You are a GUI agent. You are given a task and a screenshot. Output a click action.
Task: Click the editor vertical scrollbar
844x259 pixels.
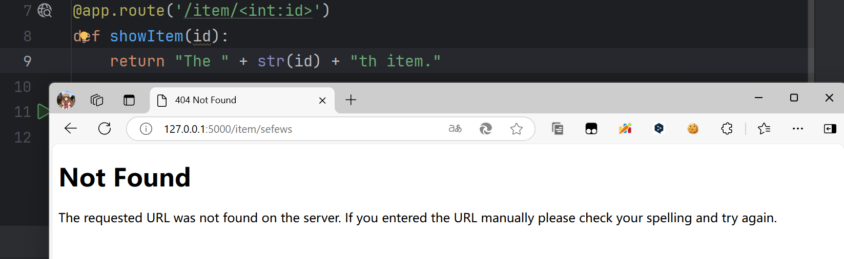pyautogui.click(x=811, y=41)
